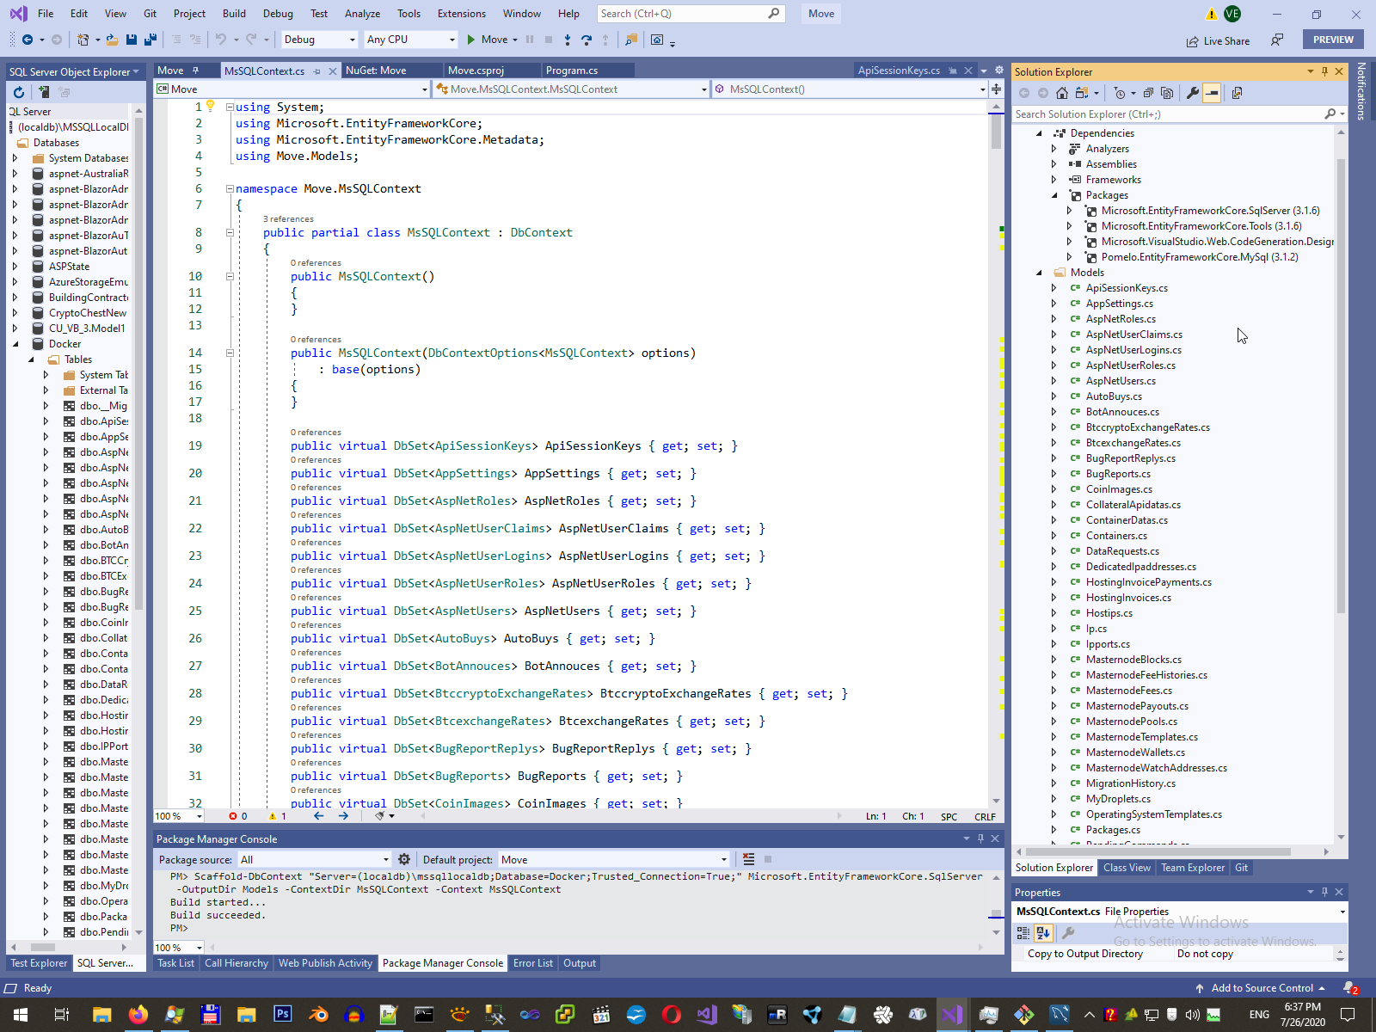Clear the Package Manager Console output
This screenshot has width=1376, height=1032.
748,859
